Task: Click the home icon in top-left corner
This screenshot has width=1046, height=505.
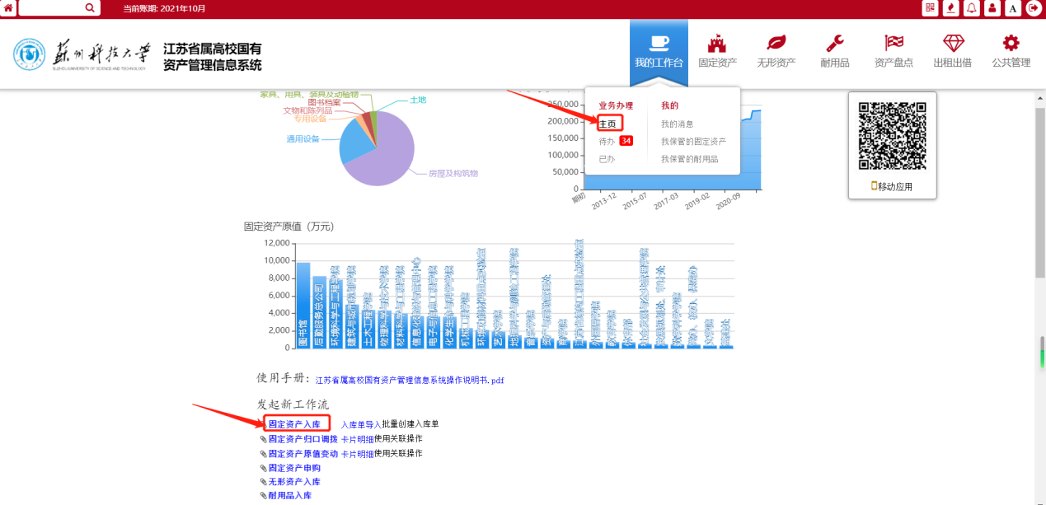Action: tap(8, 8)
